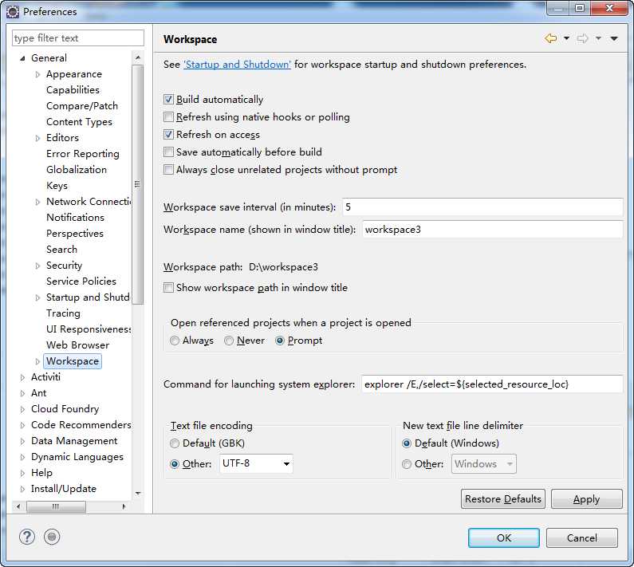Expand the Cloud Foundry node

[22, 409]
